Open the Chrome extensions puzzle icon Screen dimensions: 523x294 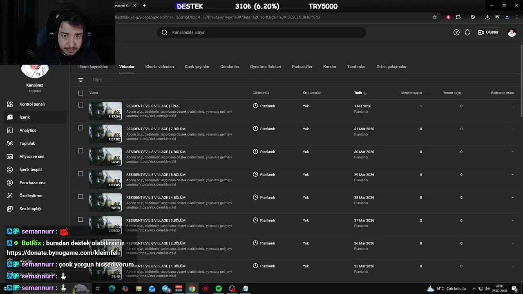coord(458,17)
